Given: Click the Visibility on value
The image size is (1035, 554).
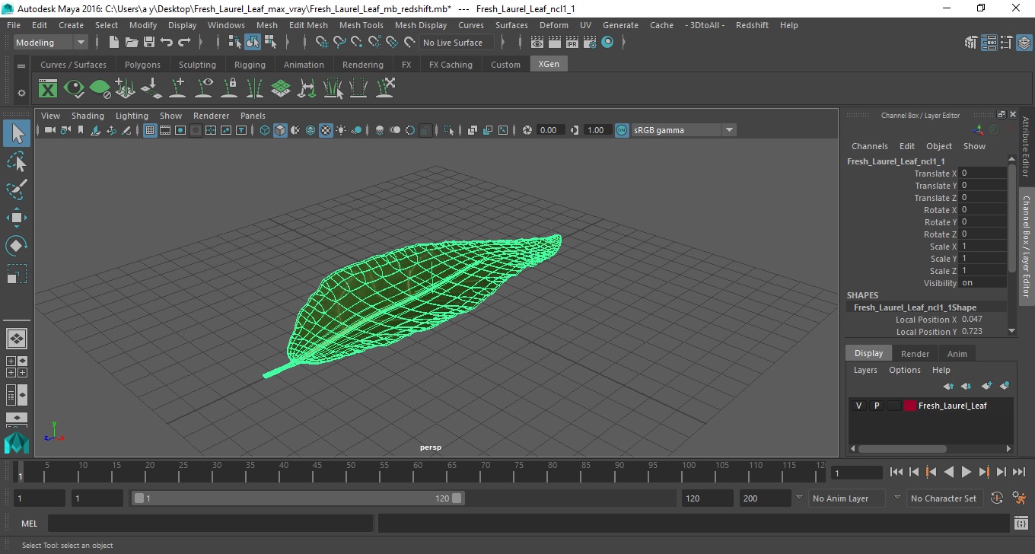Looking at the screenshot, I should tap(982, 283).
